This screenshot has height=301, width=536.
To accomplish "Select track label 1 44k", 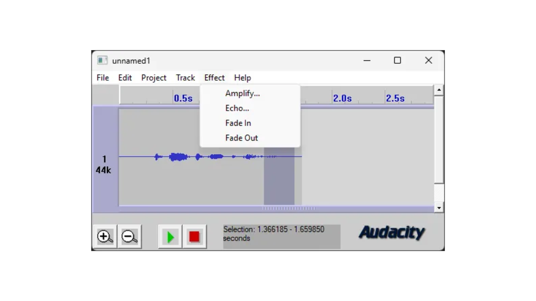I will coord(104,165).
